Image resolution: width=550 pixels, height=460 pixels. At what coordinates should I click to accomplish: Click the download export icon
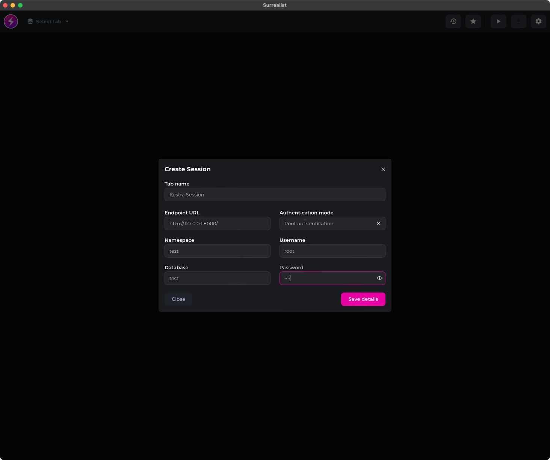[518, 21]
